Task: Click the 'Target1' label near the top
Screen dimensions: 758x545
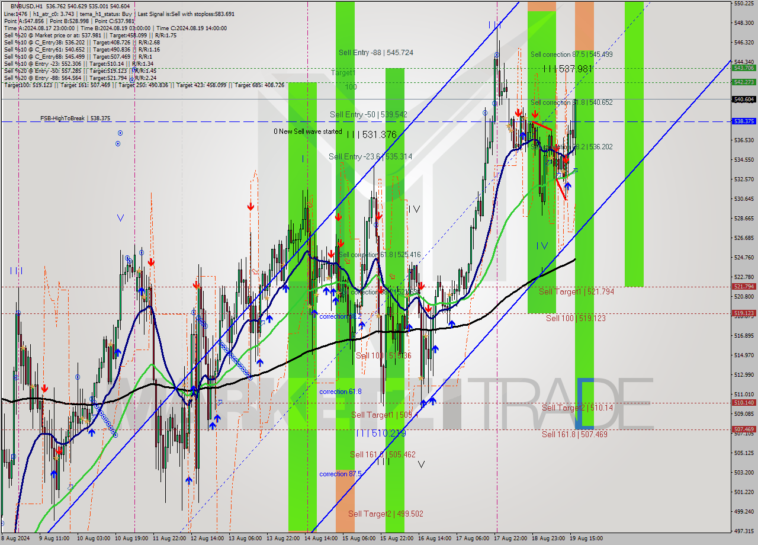Action: click(x=343, y=72)
